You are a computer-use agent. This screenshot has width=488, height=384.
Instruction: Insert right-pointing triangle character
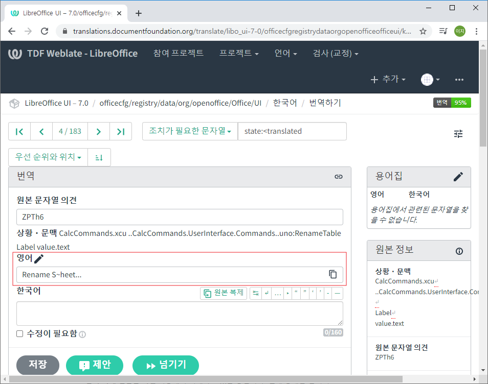click(x=287, y=293)
